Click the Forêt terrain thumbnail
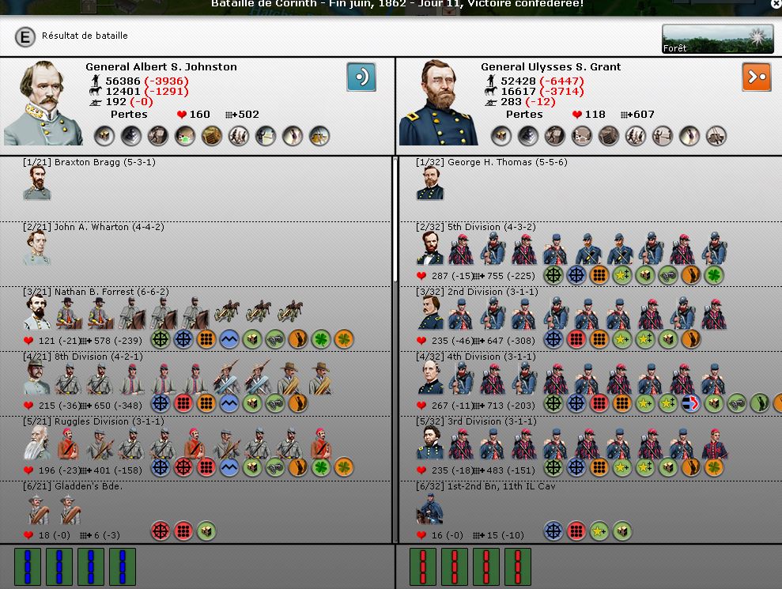 tap(717, 39)
